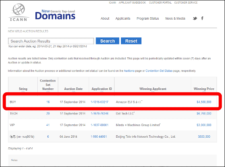Viewport: 225px width, 167px height.
Task: Select the BUY string cell
Action: click(13, 102)
